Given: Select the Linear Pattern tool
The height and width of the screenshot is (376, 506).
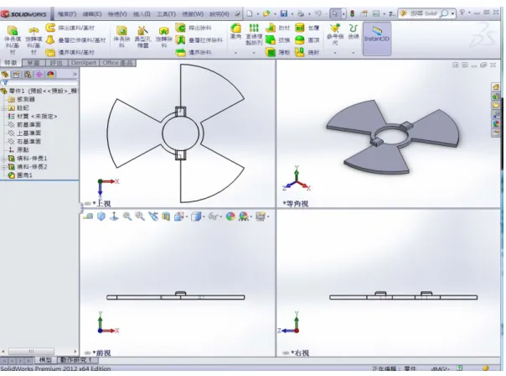Looking at the screenshot, I should pyautogui.click(x=254, y=34).
